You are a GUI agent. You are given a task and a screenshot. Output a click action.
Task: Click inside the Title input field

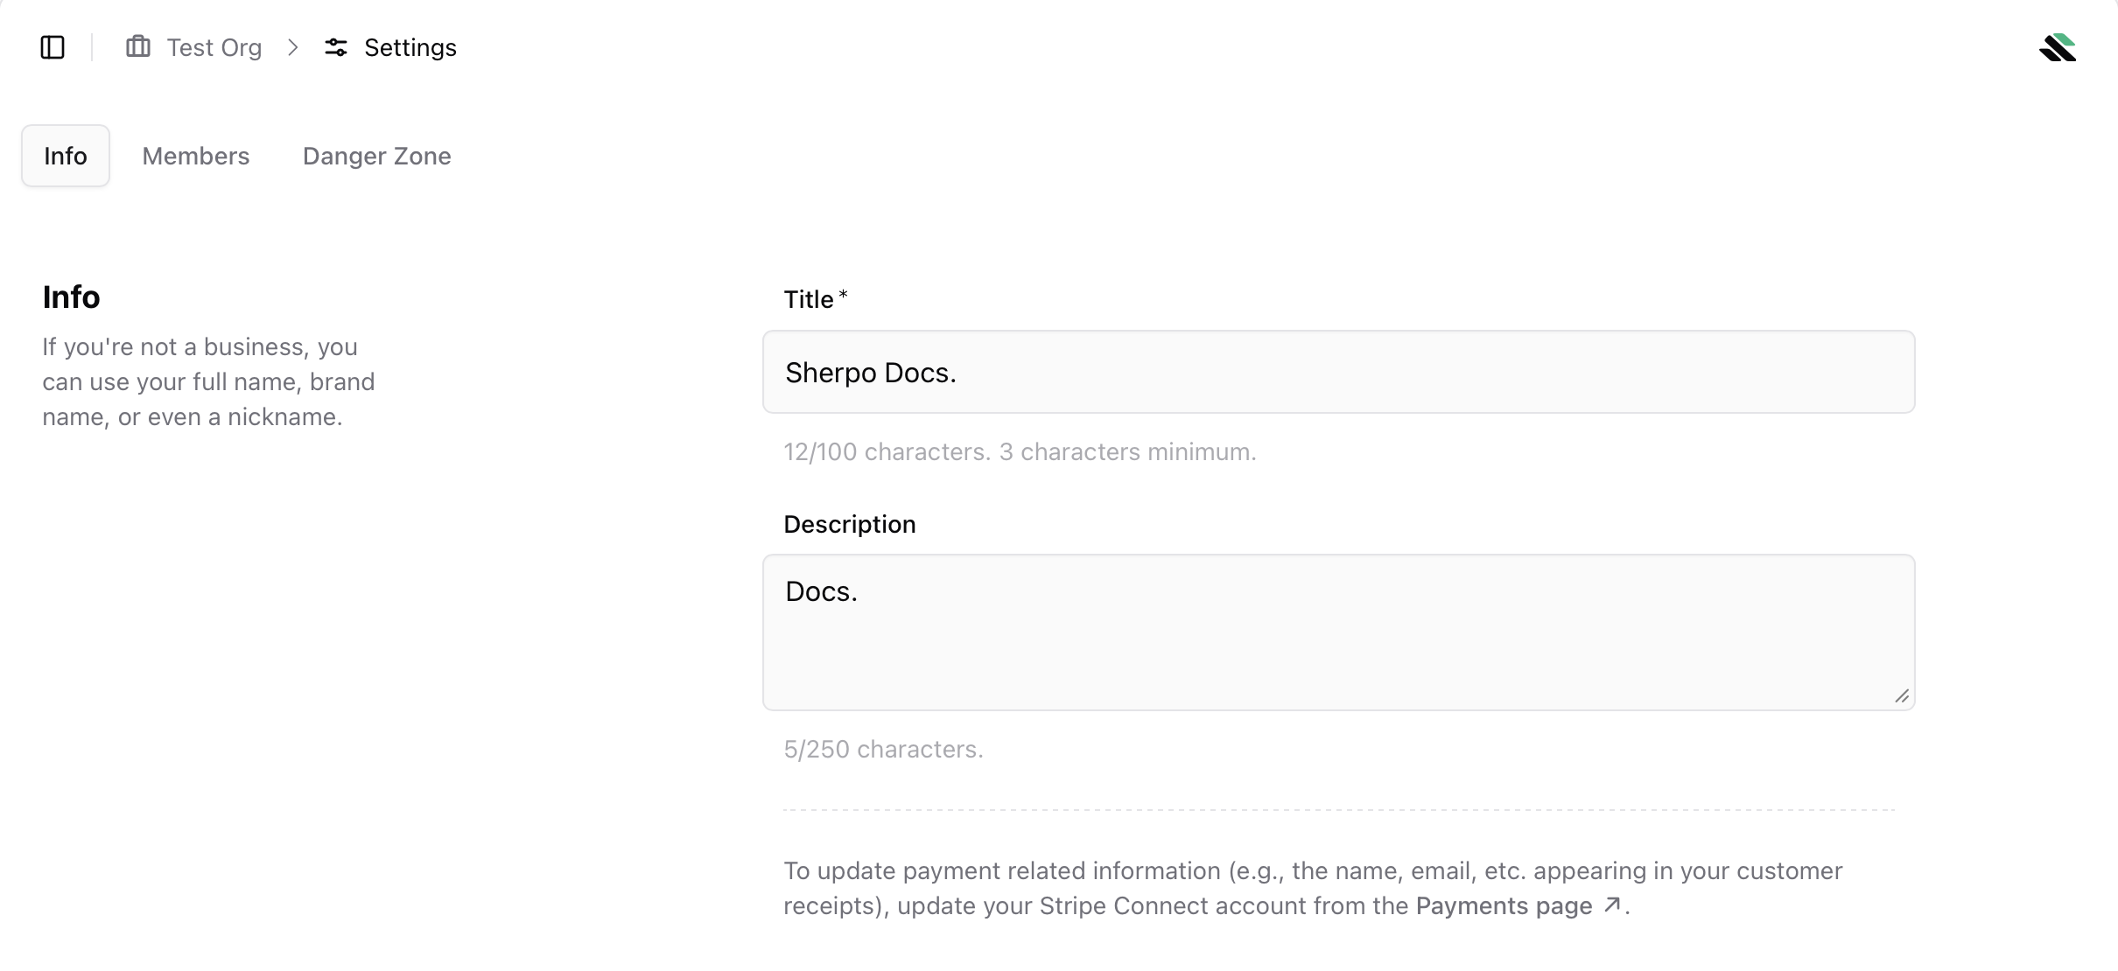[x=1337, y=372]
